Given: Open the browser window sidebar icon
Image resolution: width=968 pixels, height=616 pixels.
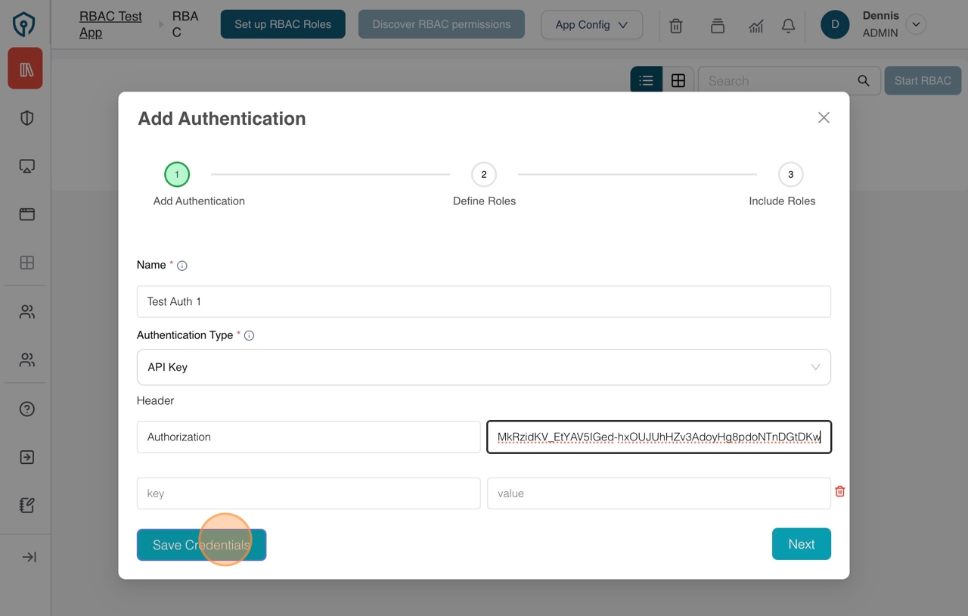Looking at the screenshot, I should (25, 214).
